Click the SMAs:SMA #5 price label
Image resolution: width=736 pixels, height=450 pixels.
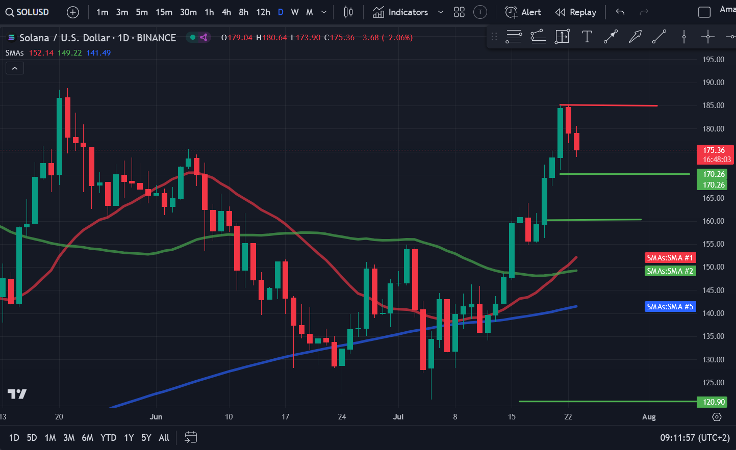pos(670,307)
